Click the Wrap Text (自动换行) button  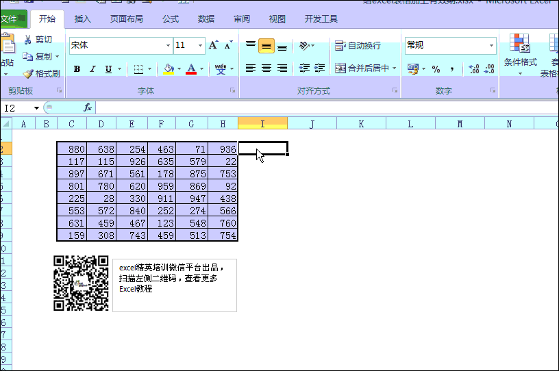coord(358,46)
